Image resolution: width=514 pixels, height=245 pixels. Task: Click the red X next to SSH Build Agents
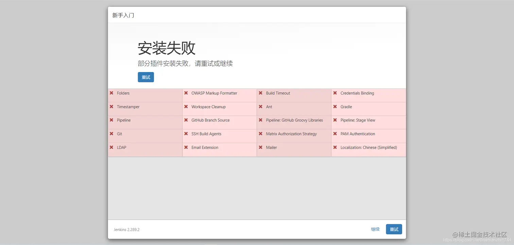tap(186, 134)
